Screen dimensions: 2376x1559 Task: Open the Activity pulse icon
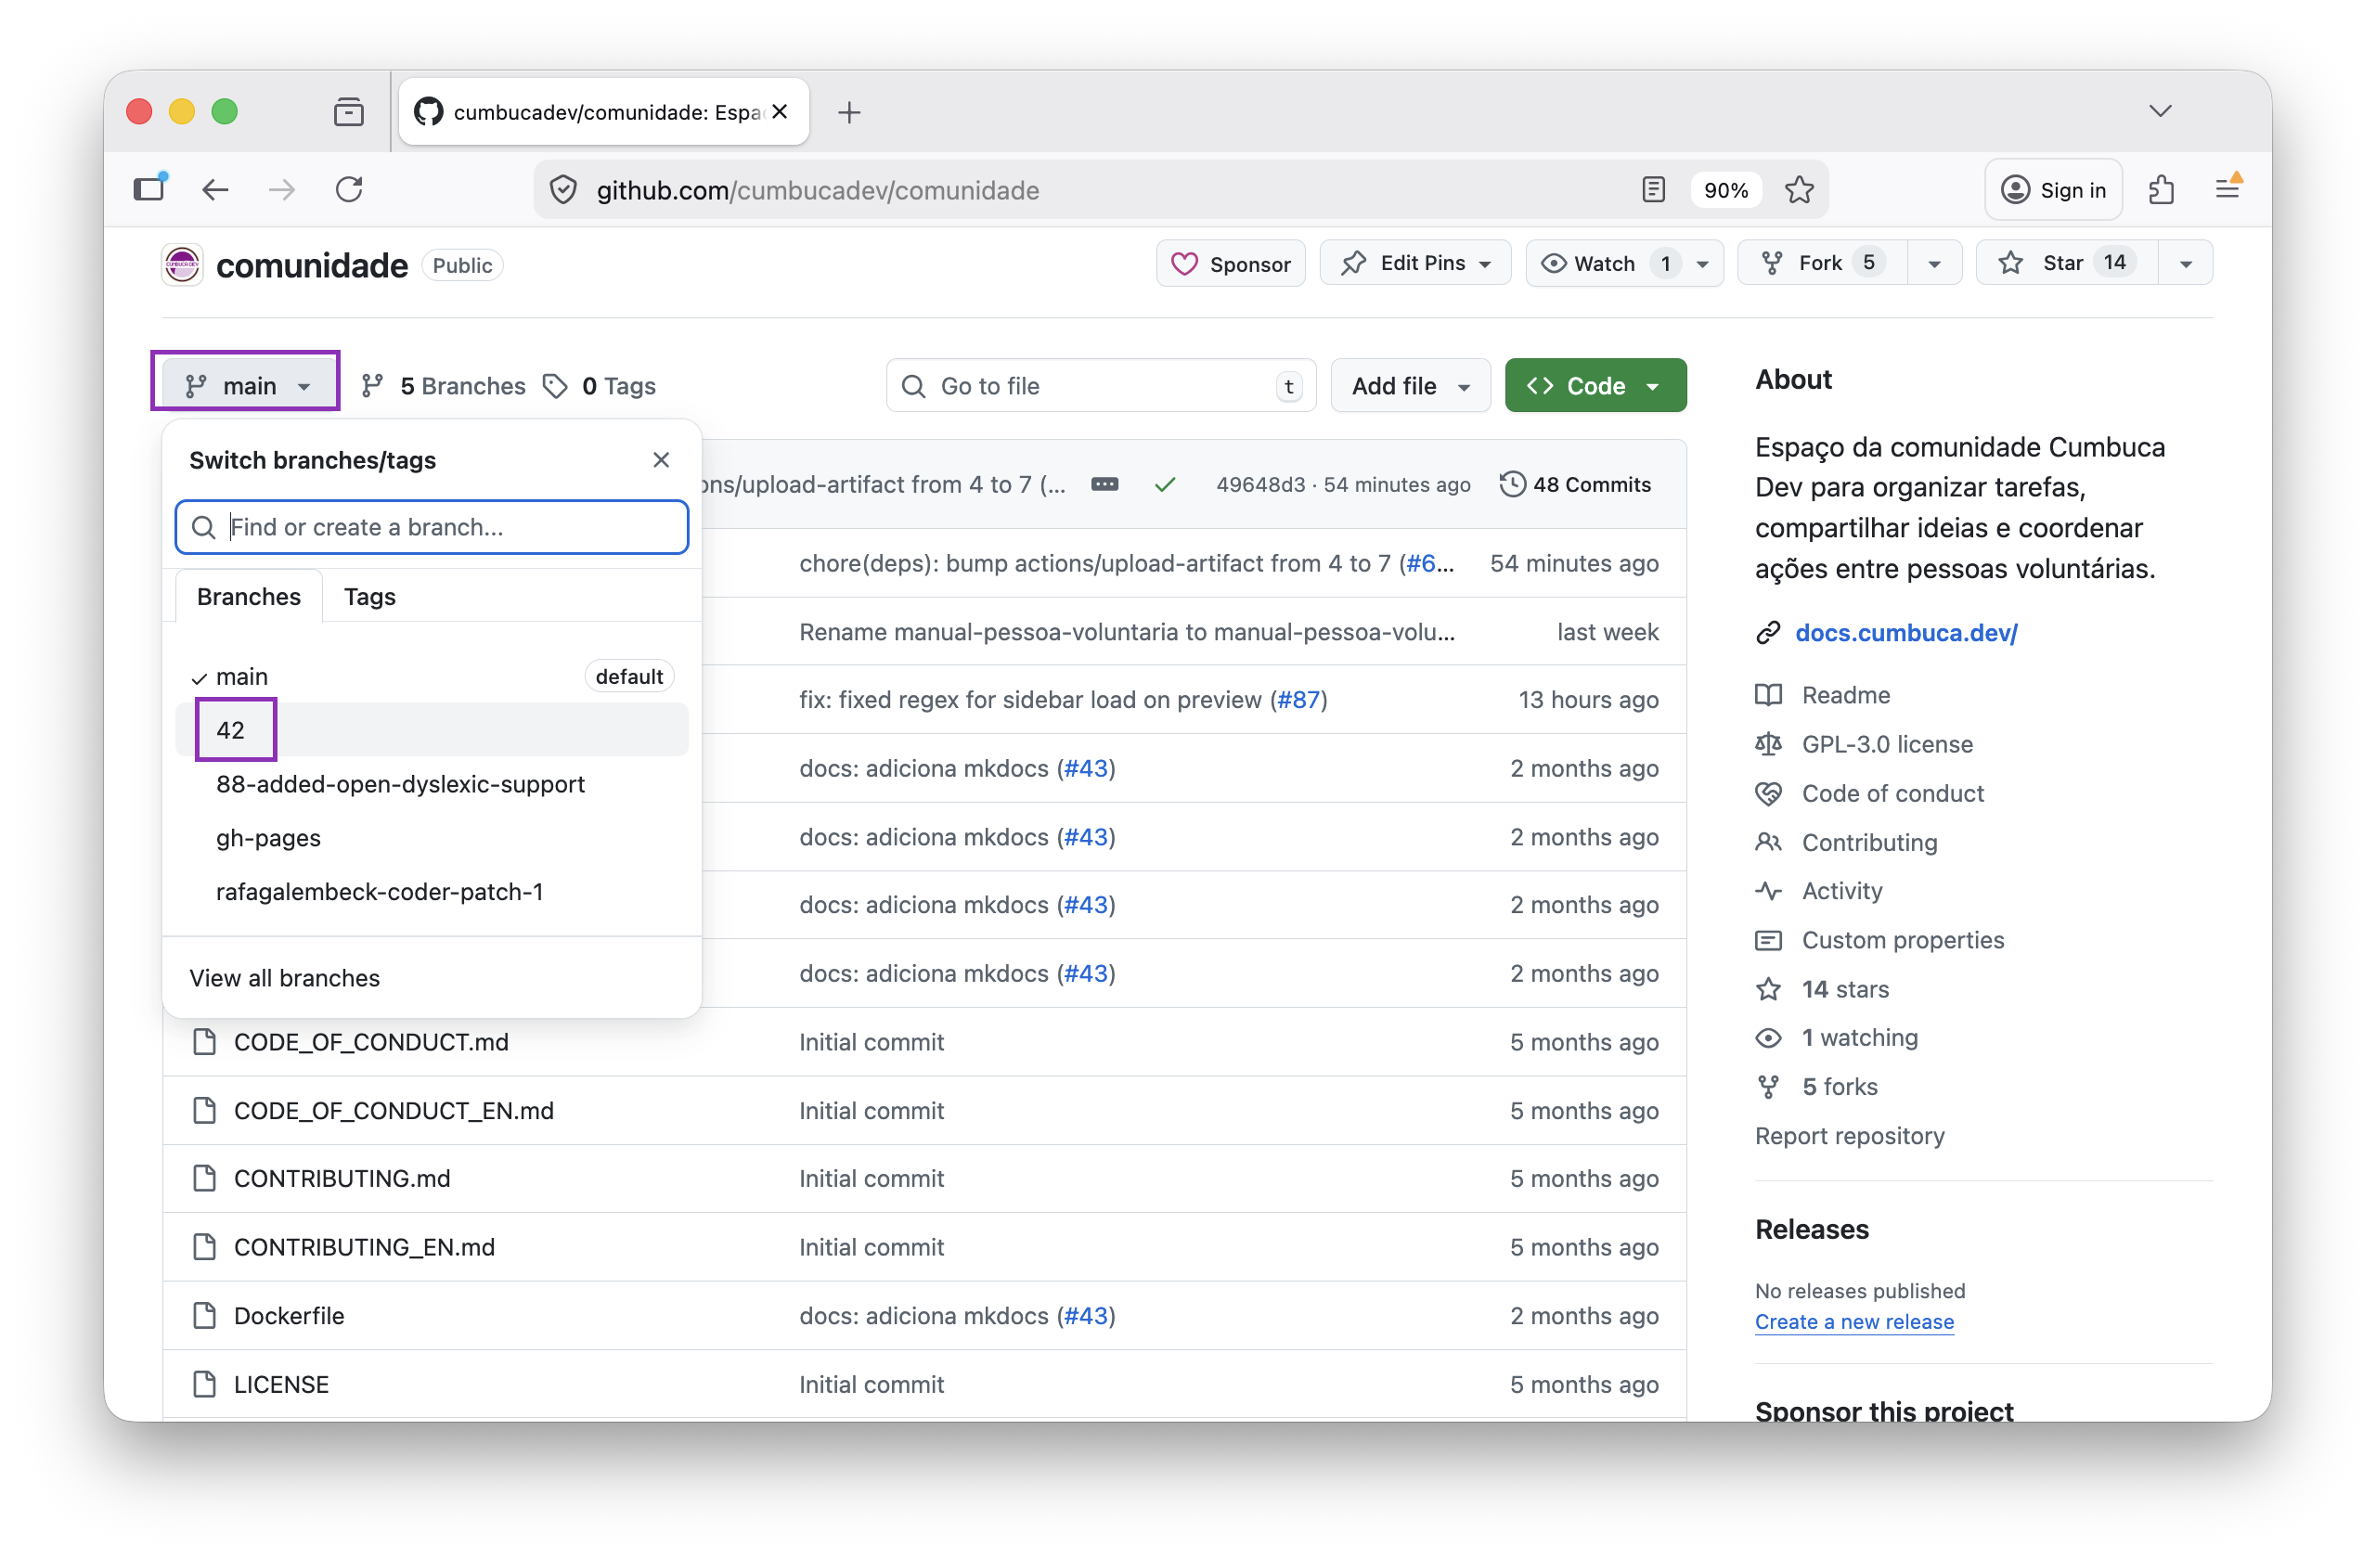pyautogui.click(x=1768, y=891)
